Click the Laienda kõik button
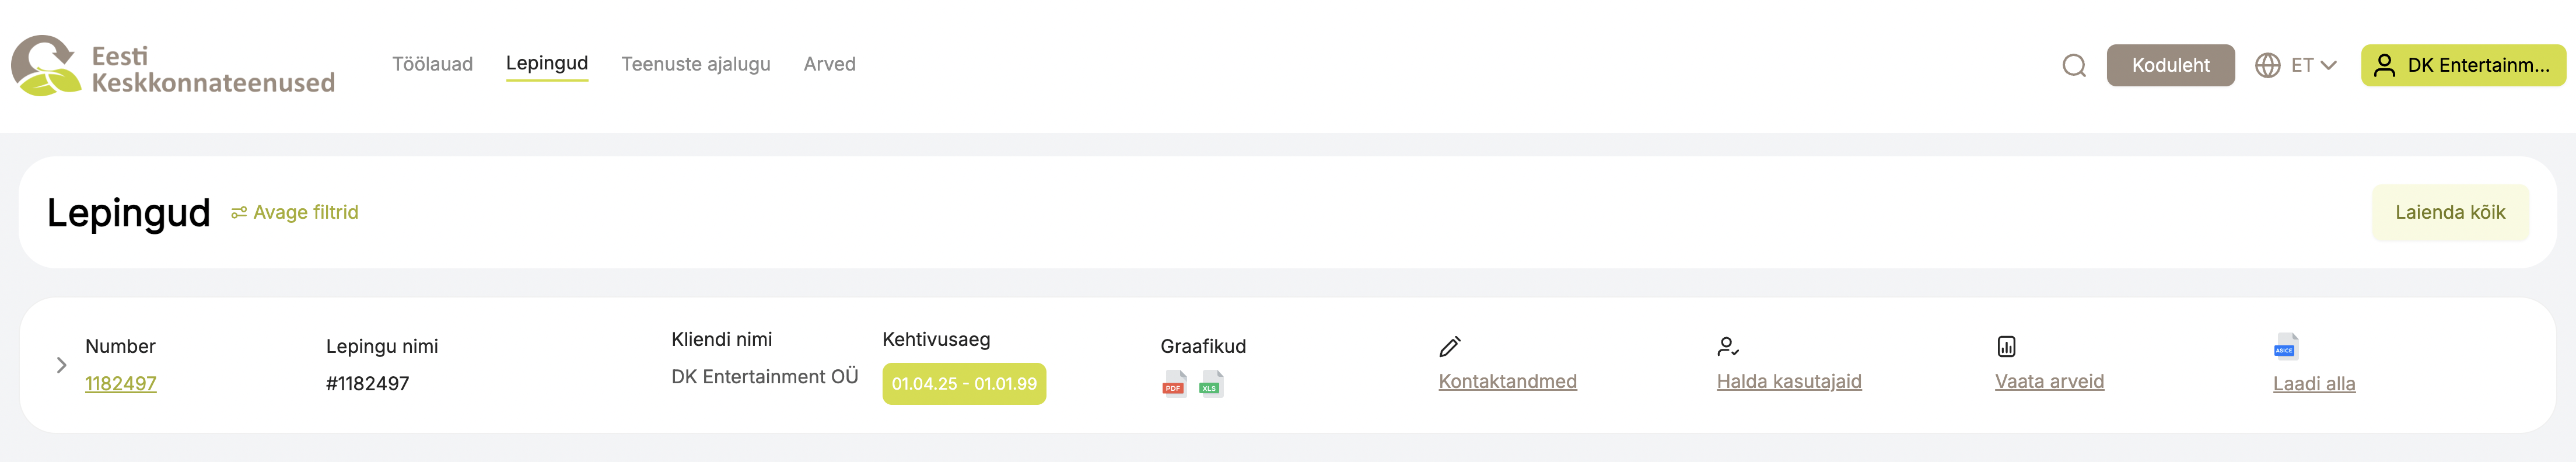Image resolution: width=2576 pixels, height=462 pixels. tap(2449, 213)
